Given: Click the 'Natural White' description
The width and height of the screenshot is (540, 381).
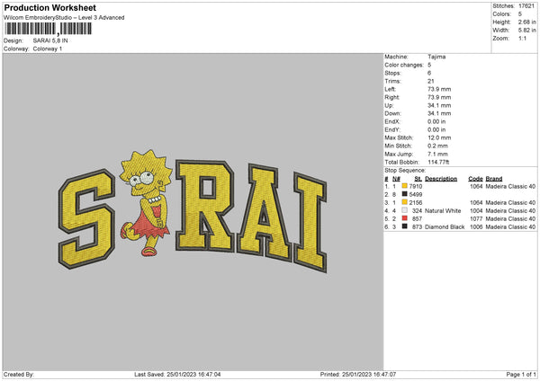Looking at the screenshot, I should pyautogui.click(x=443, y=211).
